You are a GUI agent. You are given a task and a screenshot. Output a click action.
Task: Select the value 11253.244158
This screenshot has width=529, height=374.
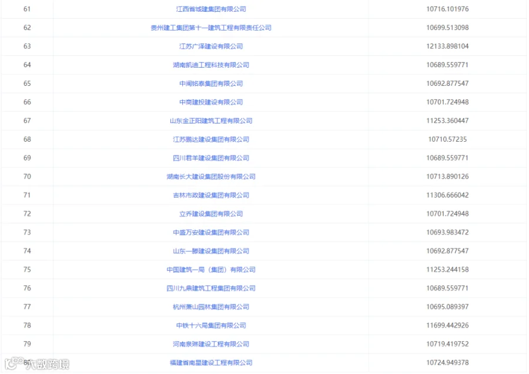pyautogui.click(x=447, y=269)
